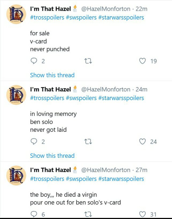Like the tweet with 19 likes
This screenshot has height=219, width=172.
coord(143,61)
